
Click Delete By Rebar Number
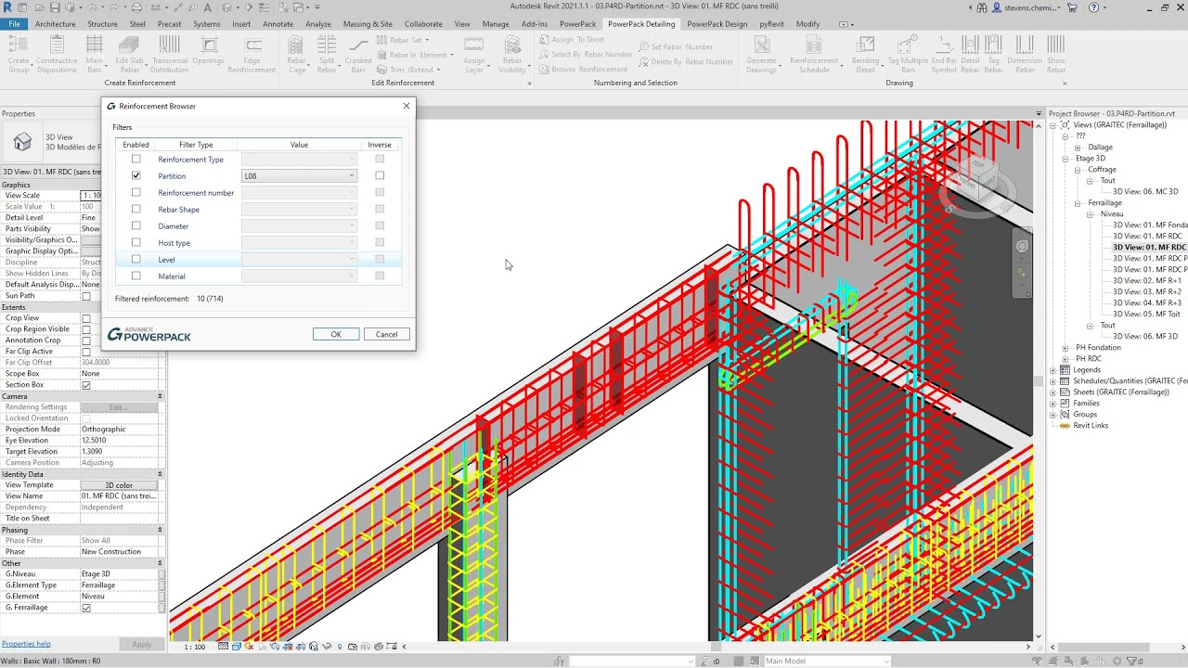click(686, 61)
